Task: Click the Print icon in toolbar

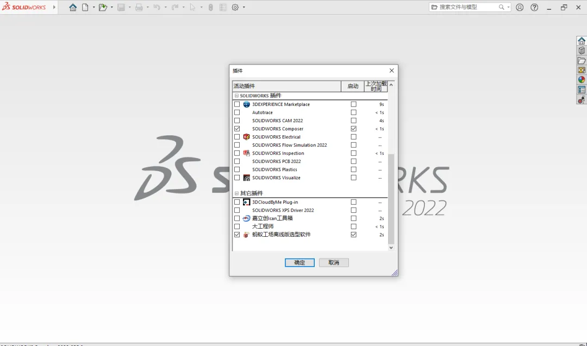Action: [139, 7]
